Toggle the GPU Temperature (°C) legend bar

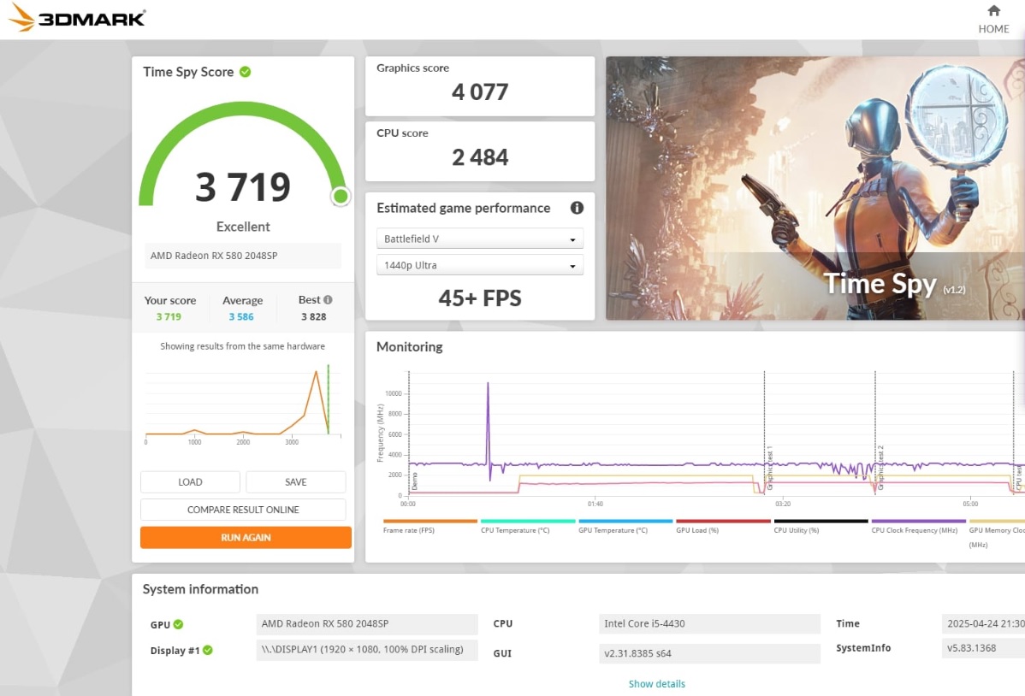[x=625, y=522]
